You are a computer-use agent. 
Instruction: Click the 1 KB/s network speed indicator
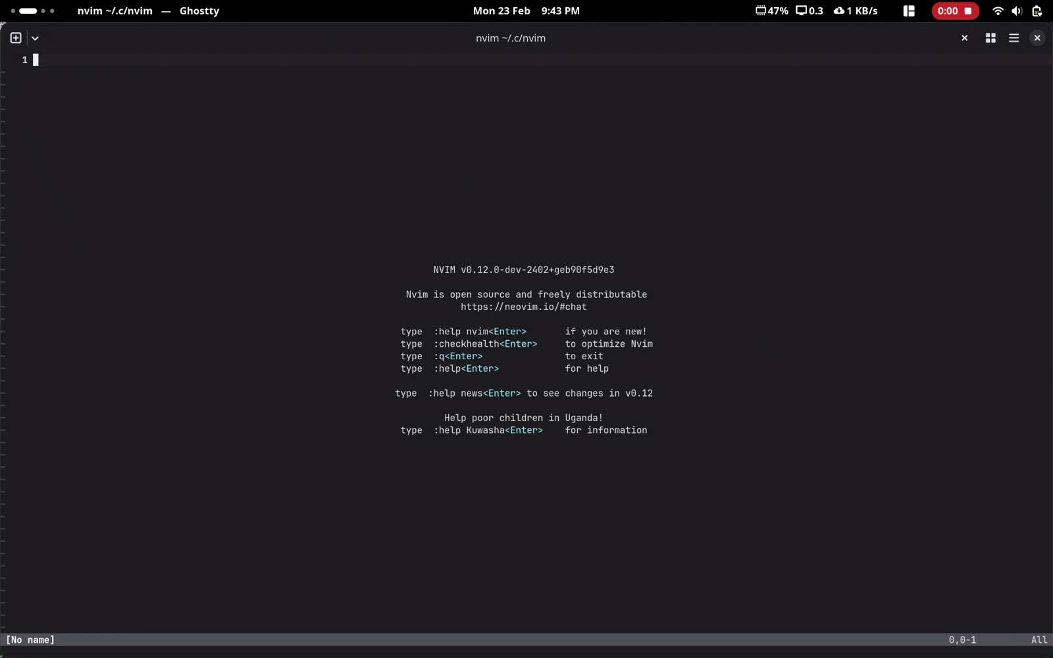click(856, 11)
